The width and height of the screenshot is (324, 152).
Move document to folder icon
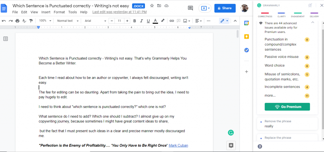[x=159, y=6]
